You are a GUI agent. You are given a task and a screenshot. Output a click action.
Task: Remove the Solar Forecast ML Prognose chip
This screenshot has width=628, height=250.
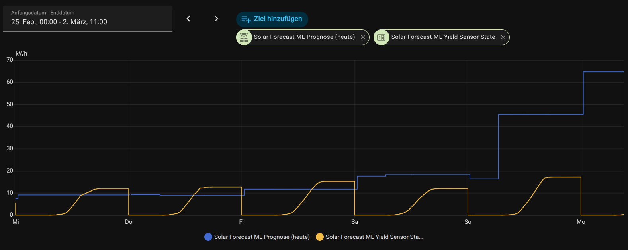[x=363, y=37]
